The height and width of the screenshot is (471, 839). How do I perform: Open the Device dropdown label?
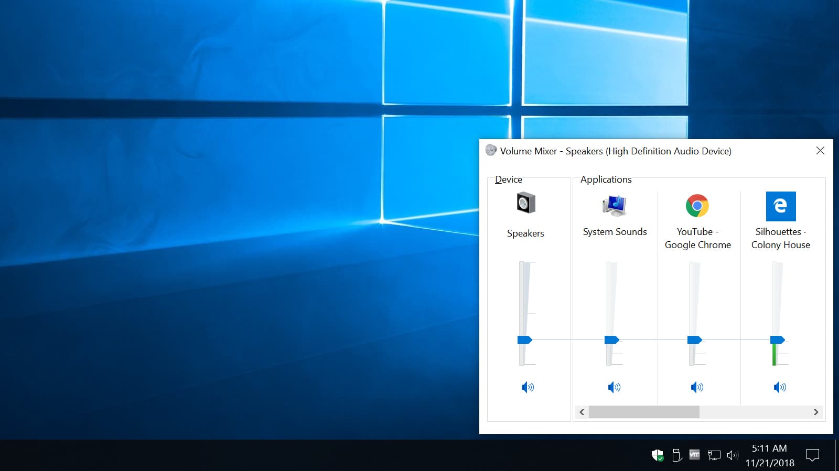[508, 180]
